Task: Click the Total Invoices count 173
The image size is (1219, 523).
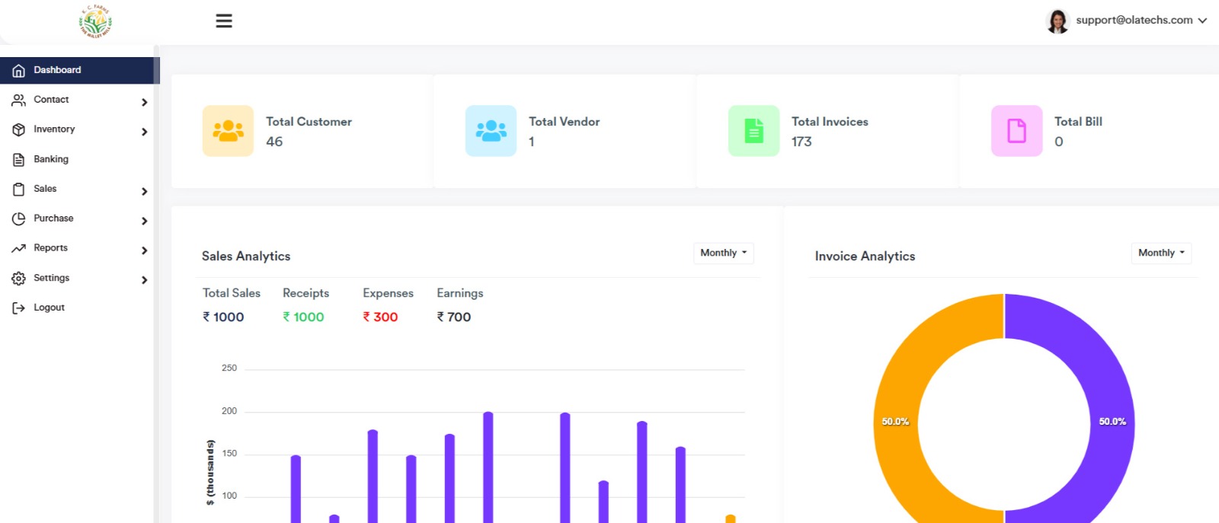Action: (x=801, y=142)
